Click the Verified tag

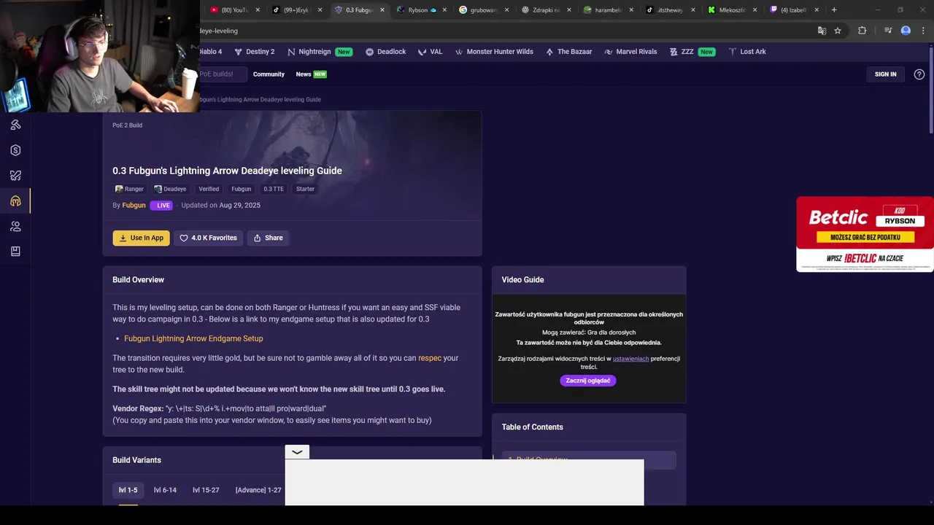[209, 189]
